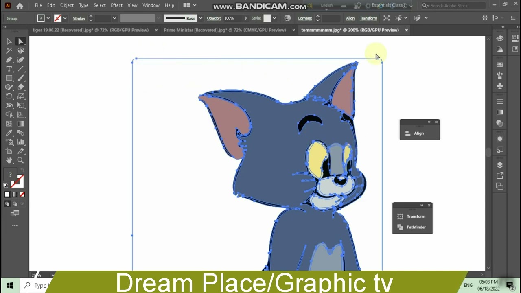Select the Paintbrush tool
Screen dimensions: 521x293
pos(20,78)
